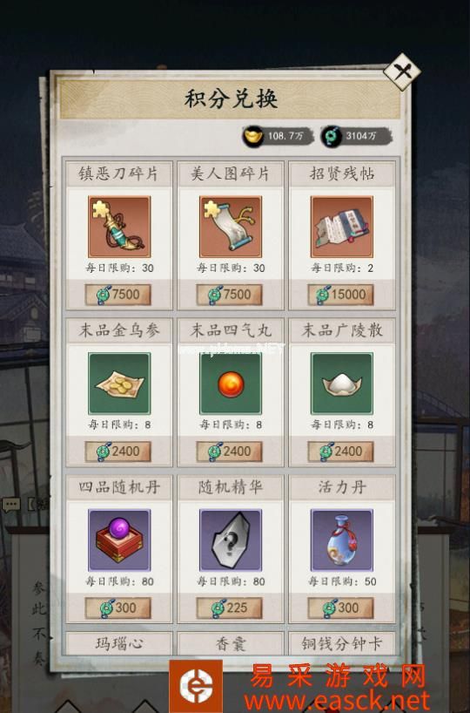Image resolution: width=470 pixels, height=713 pixels.
Task: Close the 积分兑换 exchange window
Action: pyautogui.click(x=402, y=71)
